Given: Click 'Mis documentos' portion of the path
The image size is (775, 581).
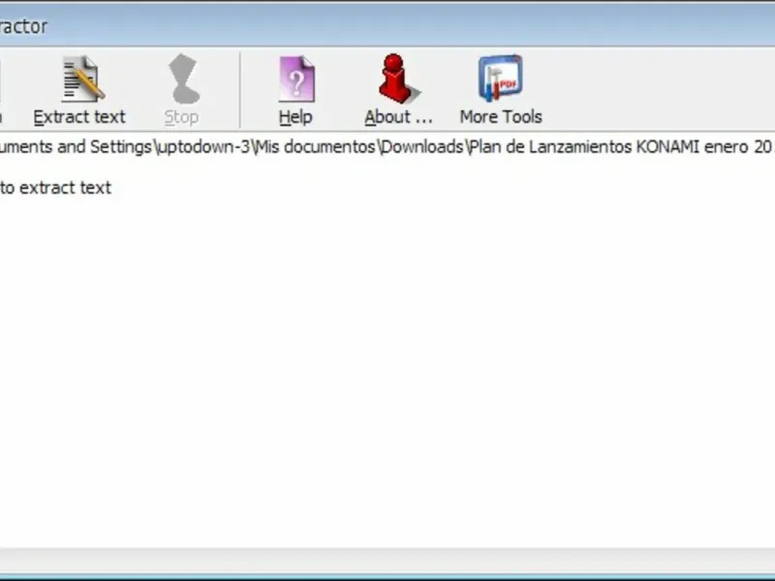Looking at the screenshot, I should pyautogui.click(x=315, y=147).
